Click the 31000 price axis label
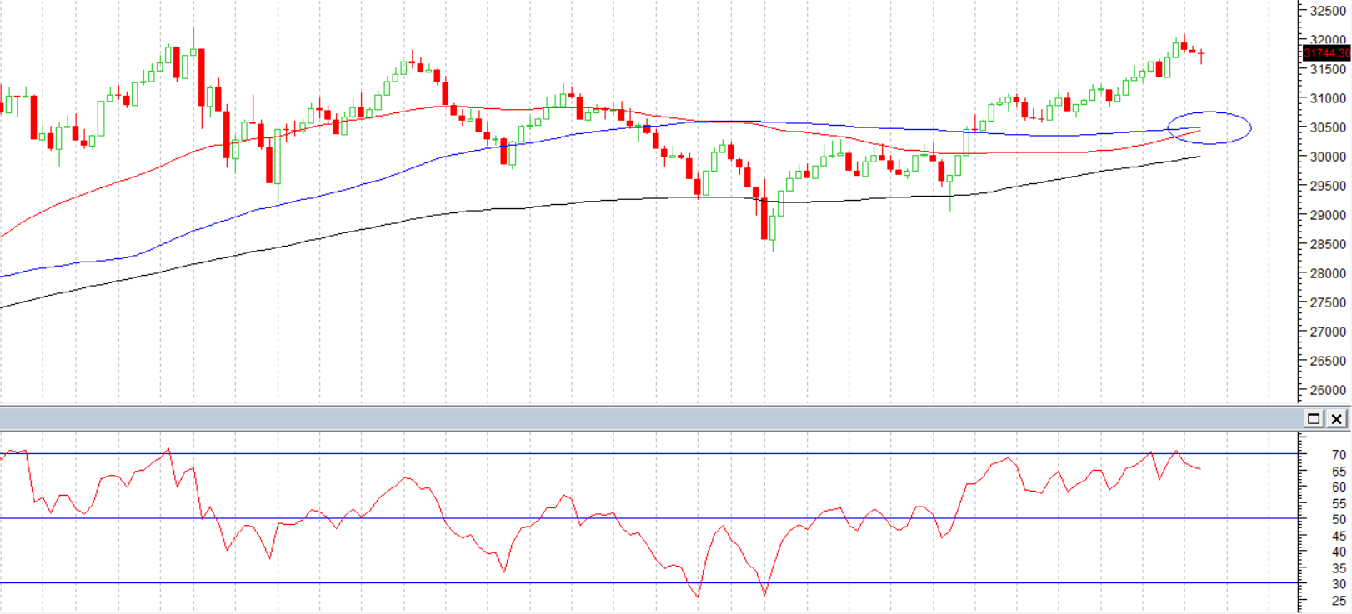The width and height of the screenshot is (1352, 614). tap(1328, 98)
